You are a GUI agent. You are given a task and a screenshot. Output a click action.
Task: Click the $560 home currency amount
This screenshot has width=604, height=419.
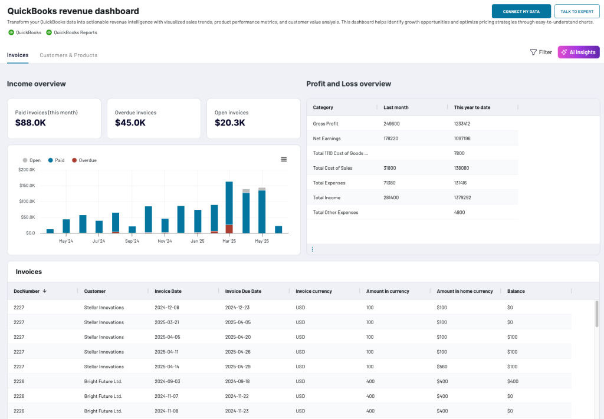point(442,367)
